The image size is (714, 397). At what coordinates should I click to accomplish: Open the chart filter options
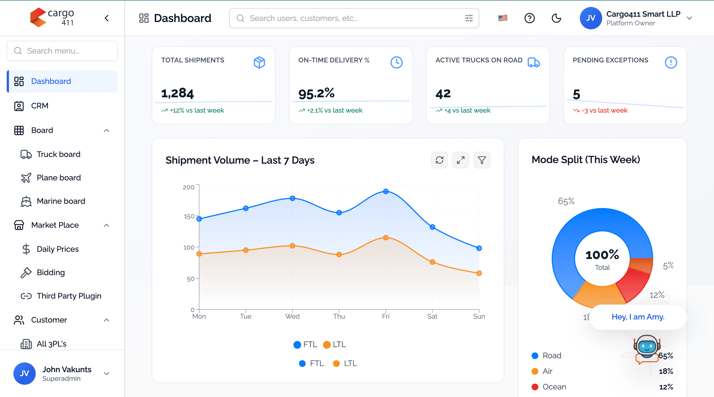point(482,160)
